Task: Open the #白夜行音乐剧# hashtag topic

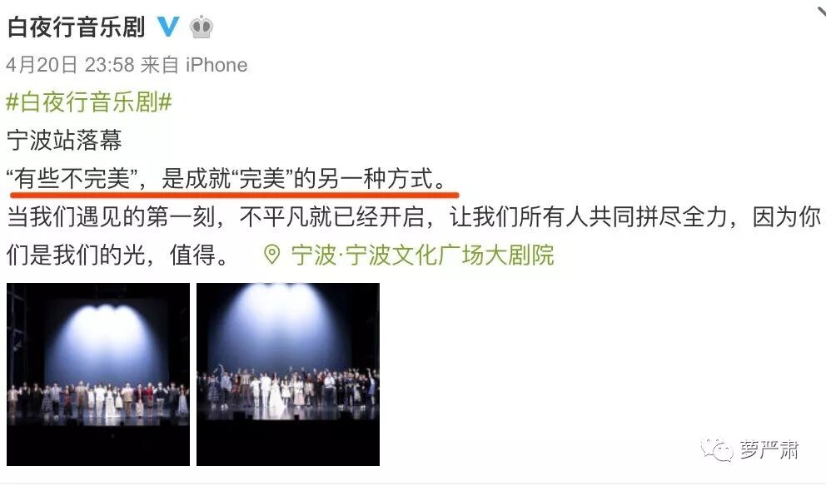Action: click(x=89, y=102)
